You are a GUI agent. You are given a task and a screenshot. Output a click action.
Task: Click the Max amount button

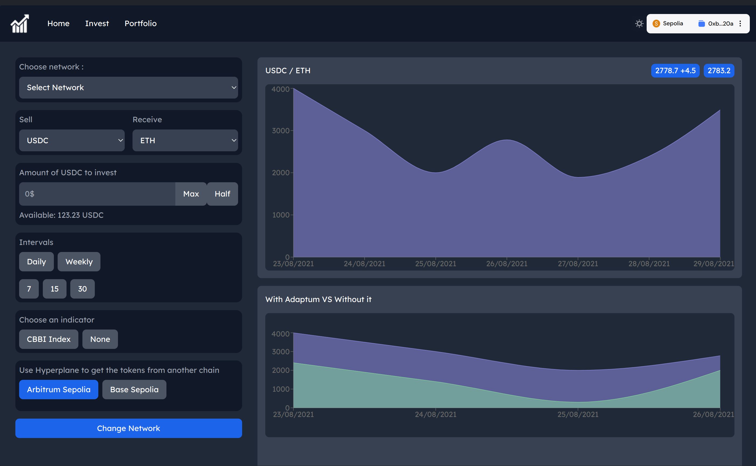tap(191, 194)
